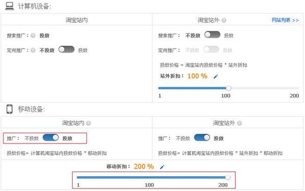Viewport: 305px width, 191px height.
Task: Click the help icon beside 定向推广 in 淘宝站内
Action: [33, 50]
